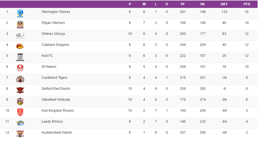Click the Wigan Warriors crest icon

click(20, 24)
